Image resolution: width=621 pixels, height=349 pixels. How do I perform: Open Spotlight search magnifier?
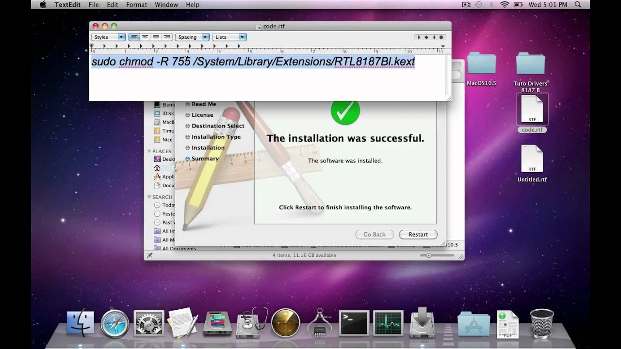pos(577,4)
